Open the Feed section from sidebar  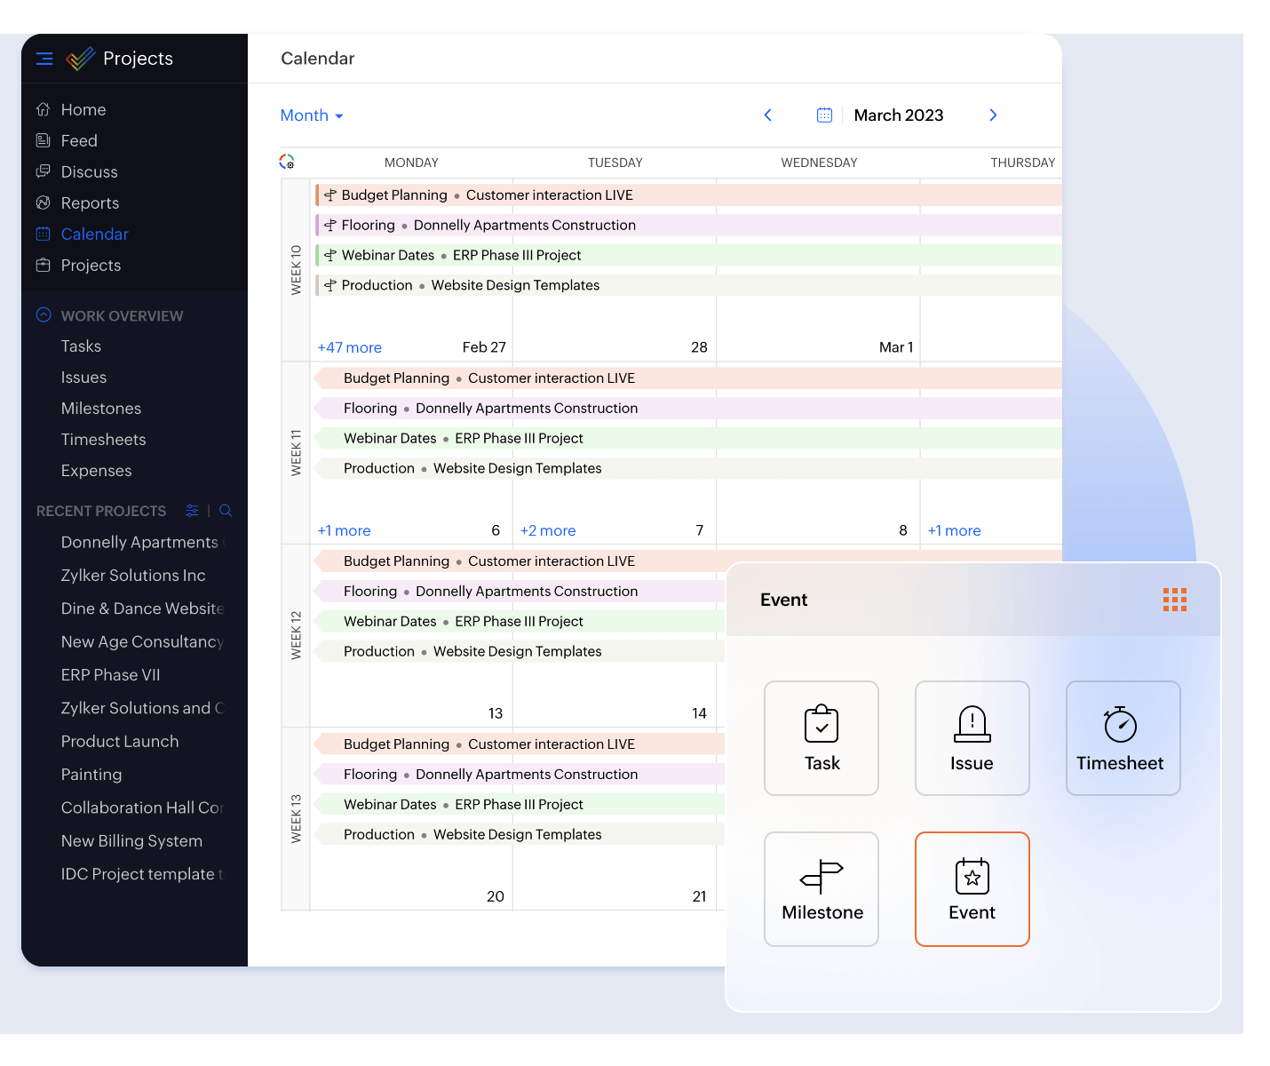(x=44, y=139)
